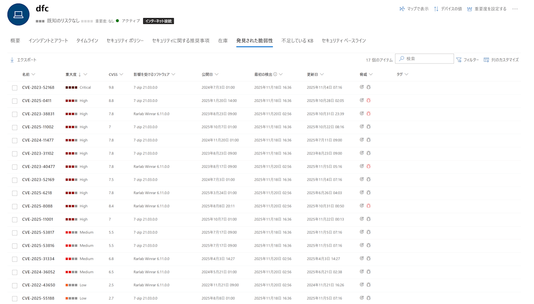This screenshot has height=304, width=534.
Task: Click the device value arrows icon
Action: (436, 9)
